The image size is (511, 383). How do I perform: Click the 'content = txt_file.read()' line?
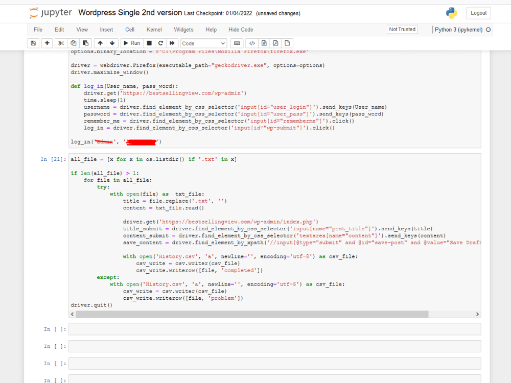[164, 208]
